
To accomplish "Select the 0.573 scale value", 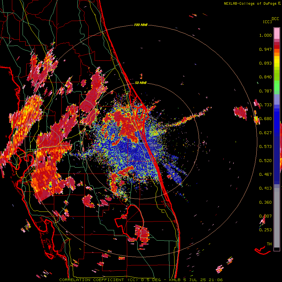I will 265,147.
